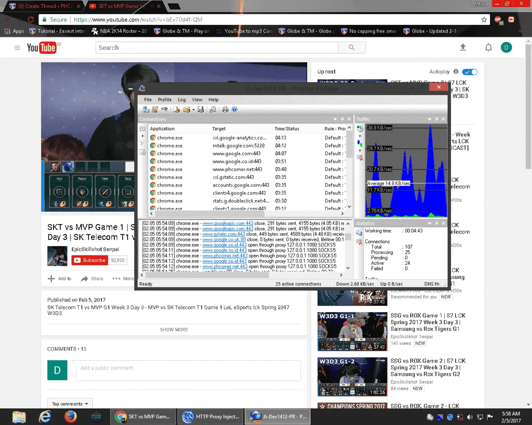Click the volume speaker icon in system tray
This screenshot has height=425, width=532.
(x=470, y=417)
